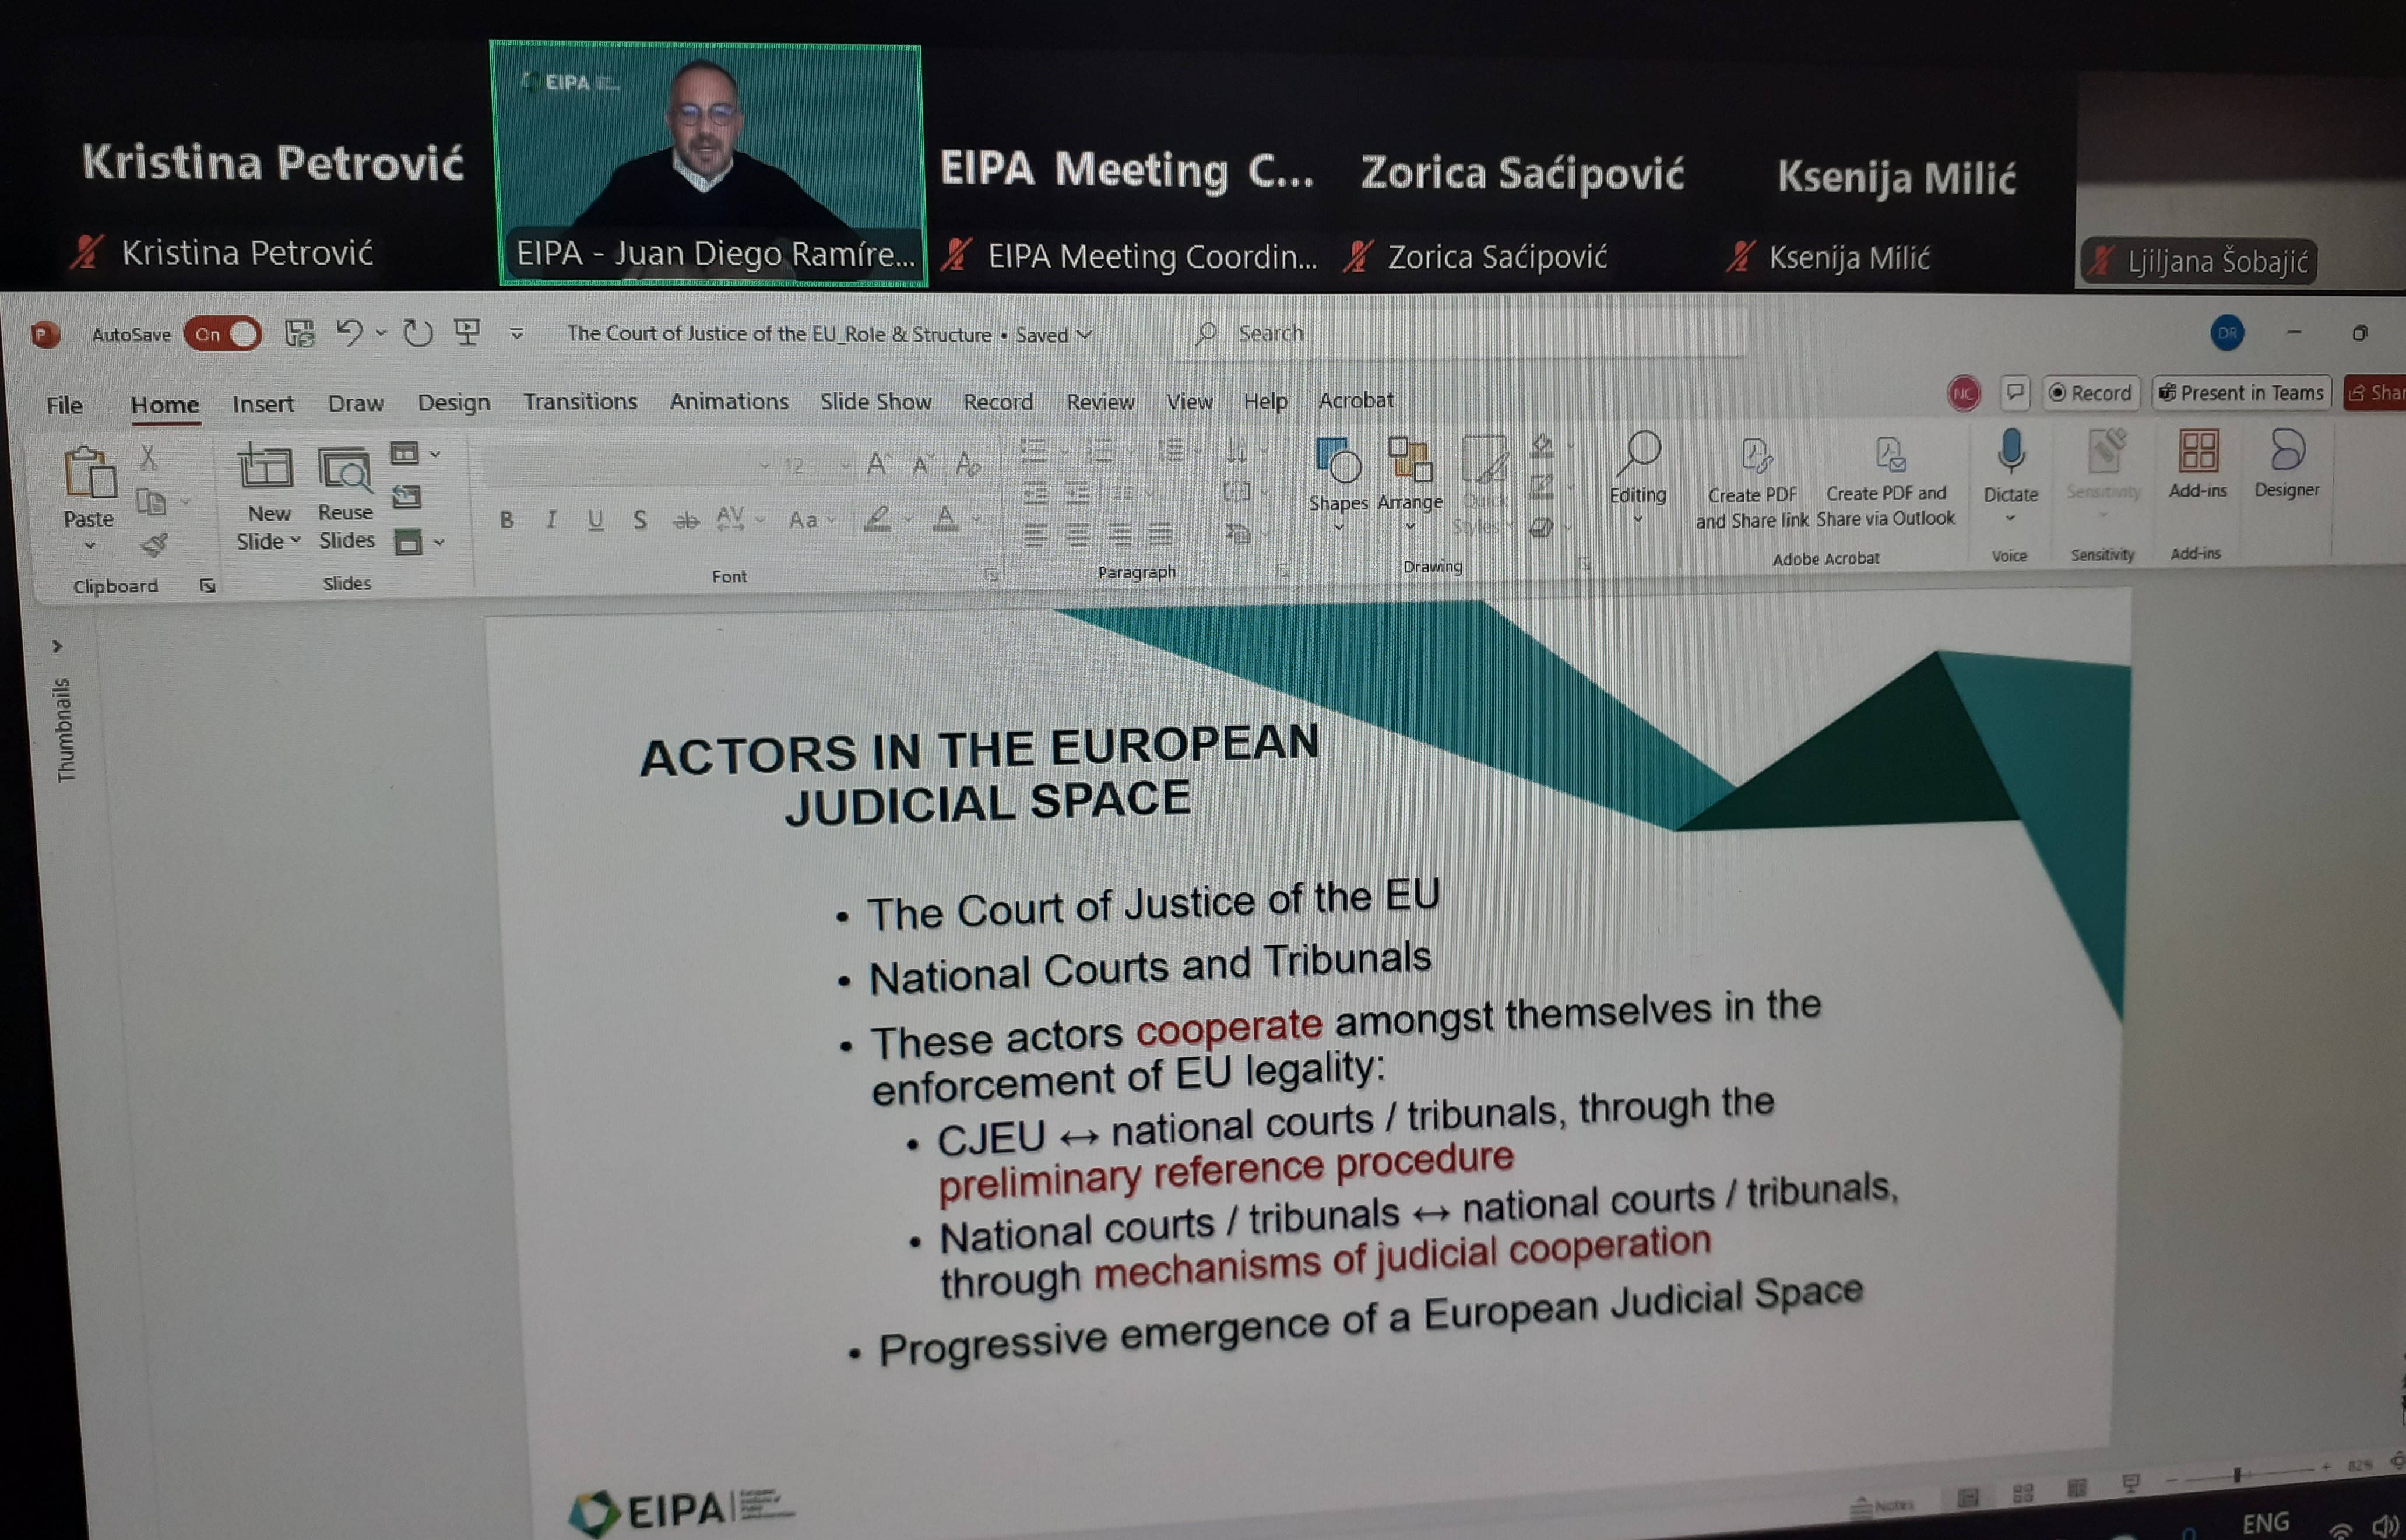Expand the Thumbnails pane chevron
Image resolution: width=2406 pixels, height=1540 pixels.
57,647
